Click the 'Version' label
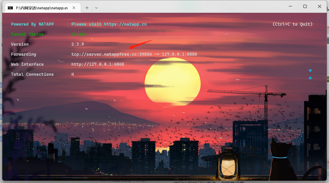The image size is (329, 183). coord(20,44)
